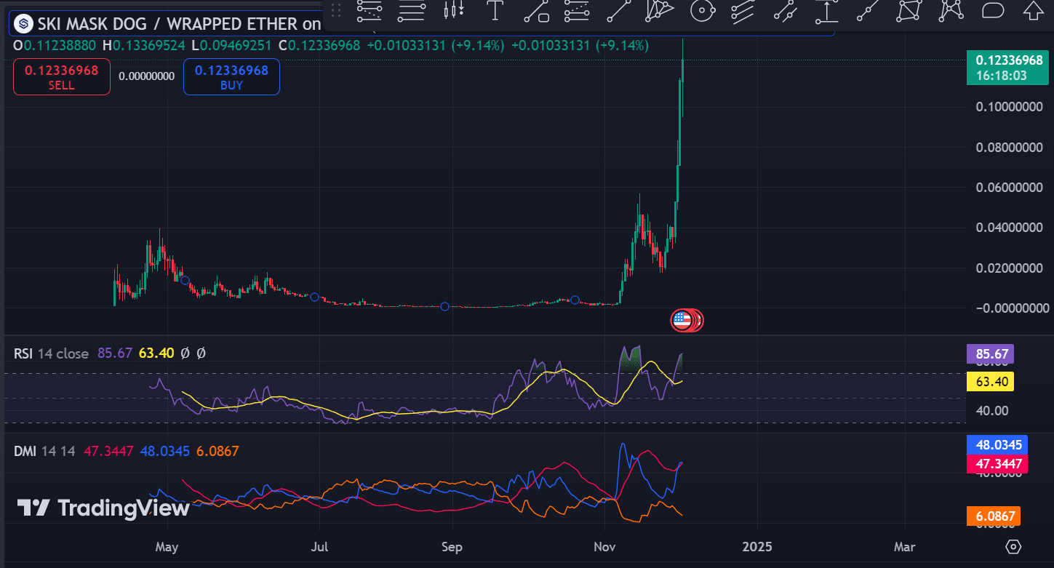
Task: Click the open price value 0.11238880
Action: pyautogui.click(x=61, y=45)
